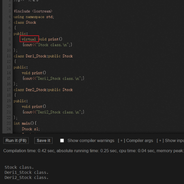The height and width of the screenshot is (184, 184).
Task: Click the 'Deri2_Stock class.' output line
Action: click(x=26, y=177)
